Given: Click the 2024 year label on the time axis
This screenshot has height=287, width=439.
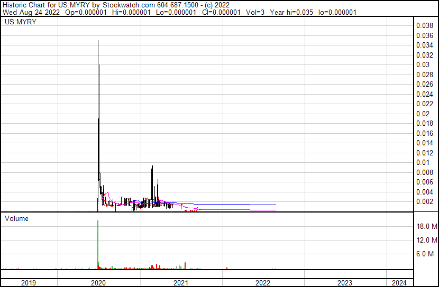Looking at the screenshot, I should (x=399, y=283).
